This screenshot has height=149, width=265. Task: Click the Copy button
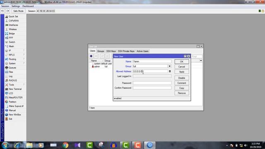point(182,88)
